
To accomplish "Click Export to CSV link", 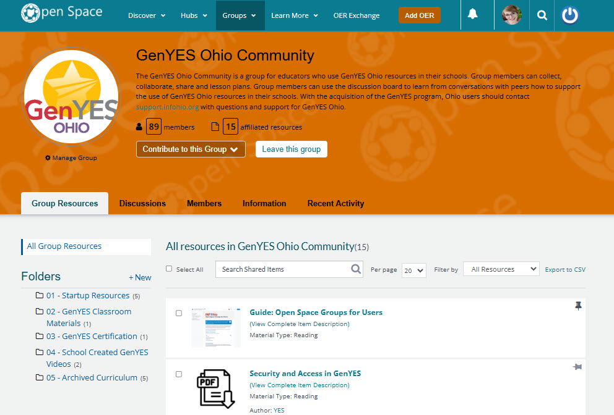I will pos(565,270).
